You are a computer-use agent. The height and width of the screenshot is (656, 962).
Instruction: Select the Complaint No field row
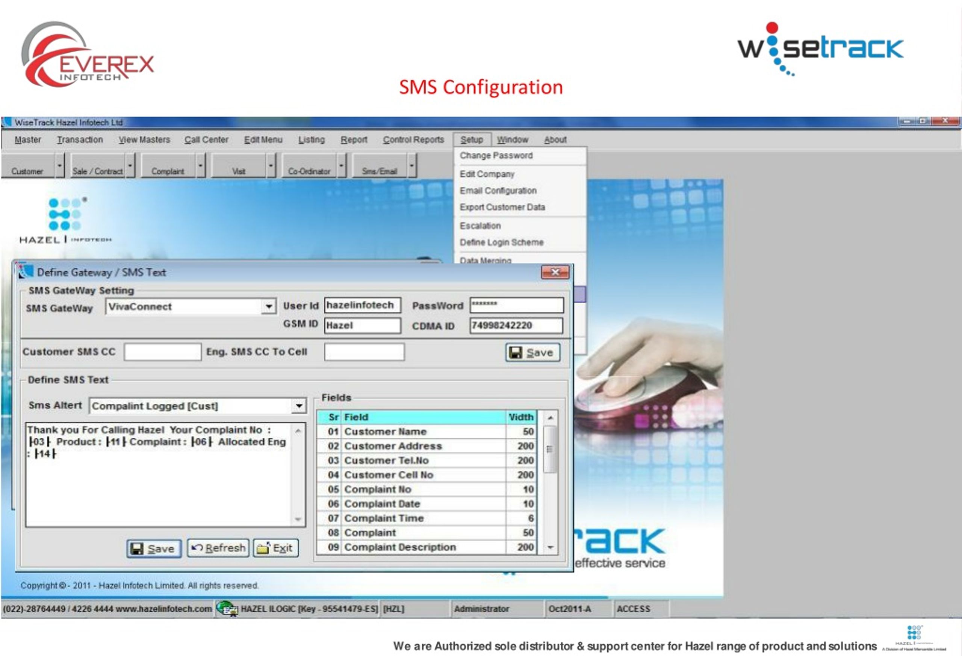pyautogui.click(x=427, y=489)
